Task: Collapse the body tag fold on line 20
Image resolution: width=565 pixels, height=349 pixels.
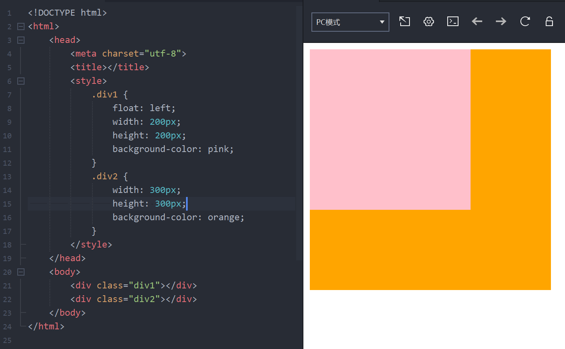Action: pyautogui.click(x=21, y=272)
